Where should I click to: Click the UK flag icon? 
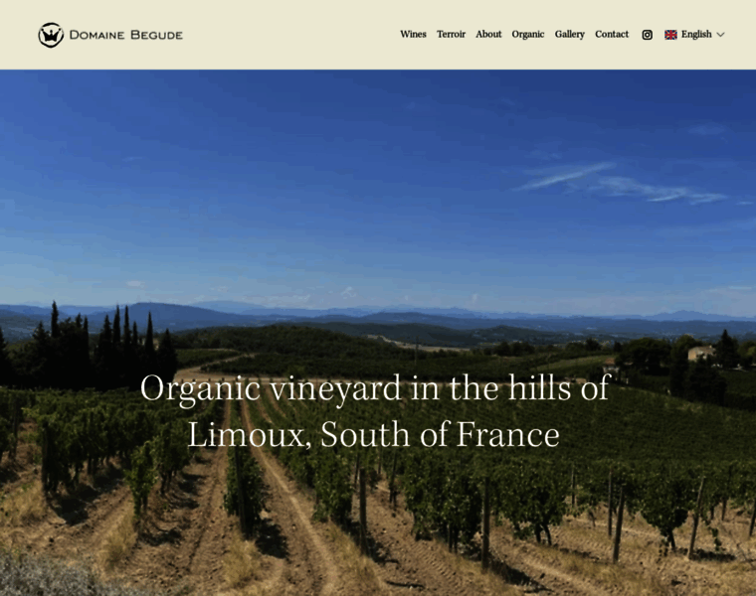click(x=670, y=35)
